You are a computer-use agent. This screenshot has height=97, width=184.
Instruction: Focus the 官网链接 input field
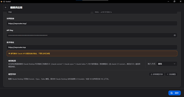click(x=92, y=23)
